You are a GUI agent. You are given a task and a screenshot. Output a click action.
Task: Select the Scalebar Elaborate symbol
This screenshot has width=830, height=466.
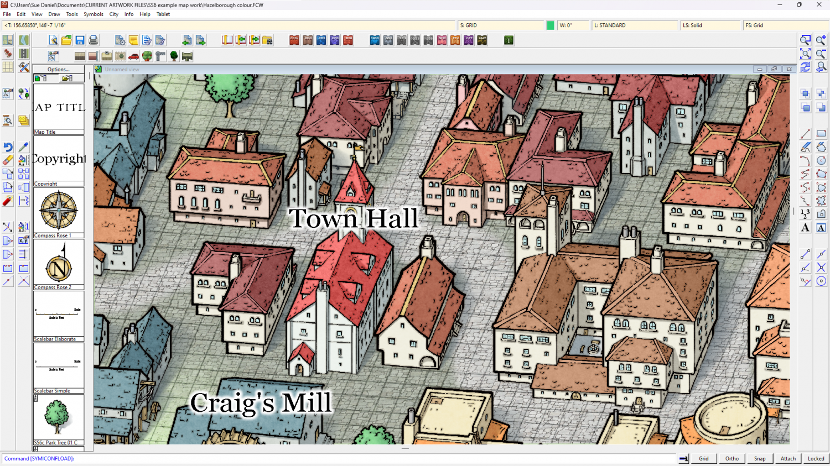coord(59,316)
